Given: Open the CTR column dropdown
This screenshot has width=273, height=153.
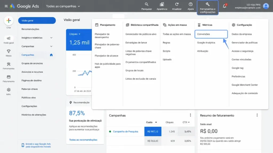Looking at the screenshot, I should (186, 122).
